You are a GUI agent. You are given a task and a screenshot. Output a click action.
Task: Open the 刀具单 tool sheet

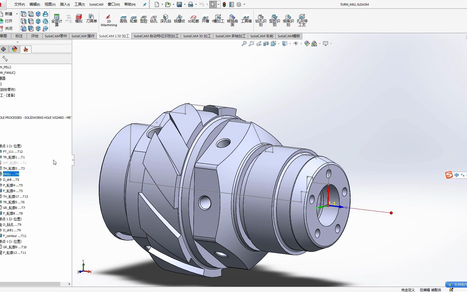point(91,19)
